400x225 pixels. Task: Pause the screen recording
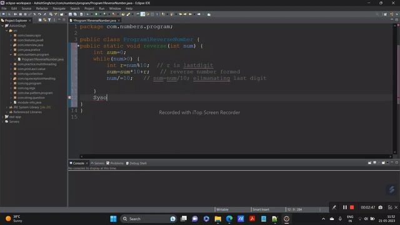coord(344,207)
